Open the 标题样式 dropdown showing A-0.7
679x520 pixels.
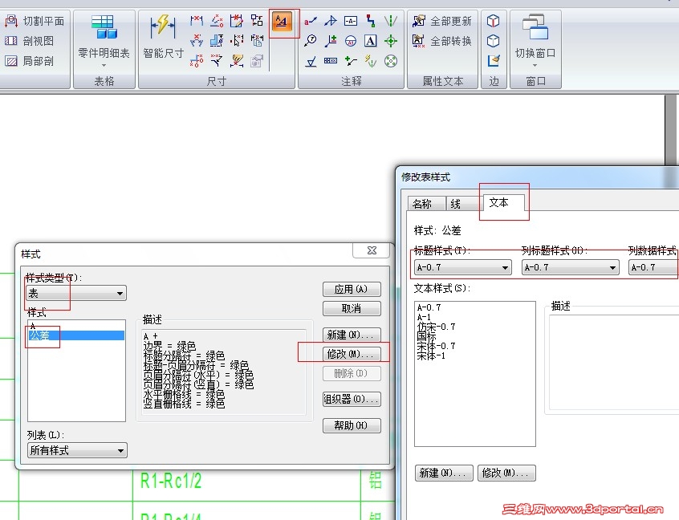[x=462, y=267]
